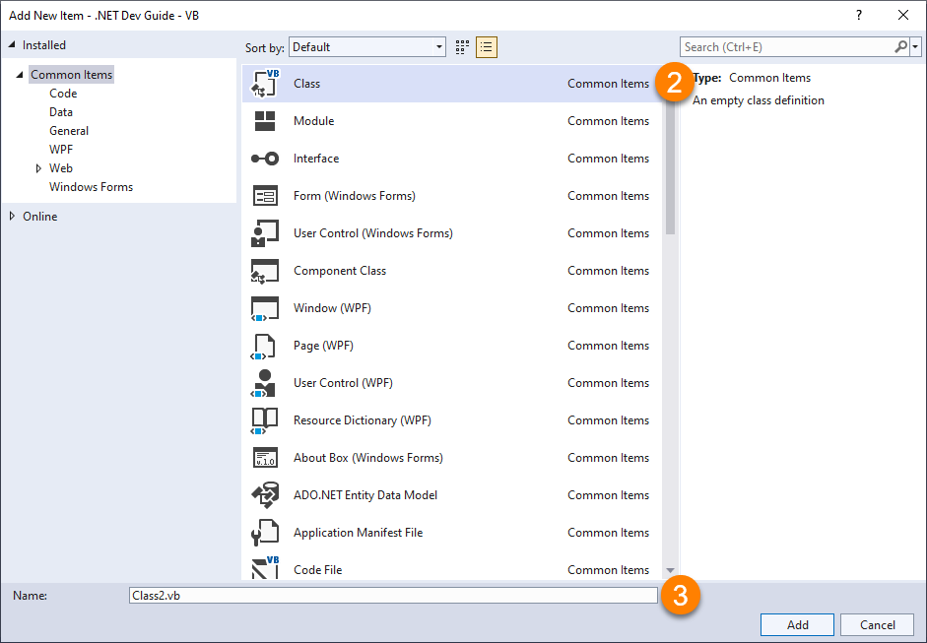Click 'Application Manifest File' text

coord(359,533)
